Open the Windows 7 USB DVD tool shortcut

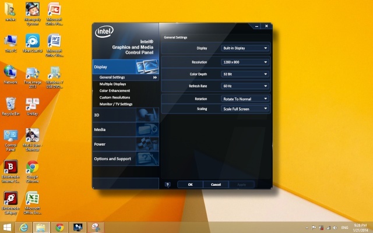click(54, 77)
